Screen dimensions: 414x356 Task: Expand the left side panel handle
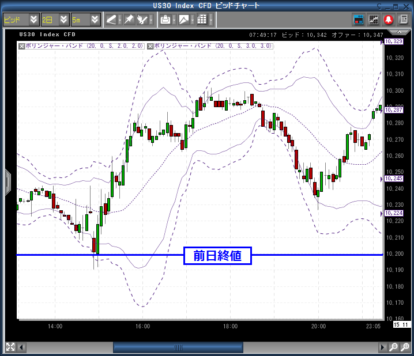tap(7, 183)
